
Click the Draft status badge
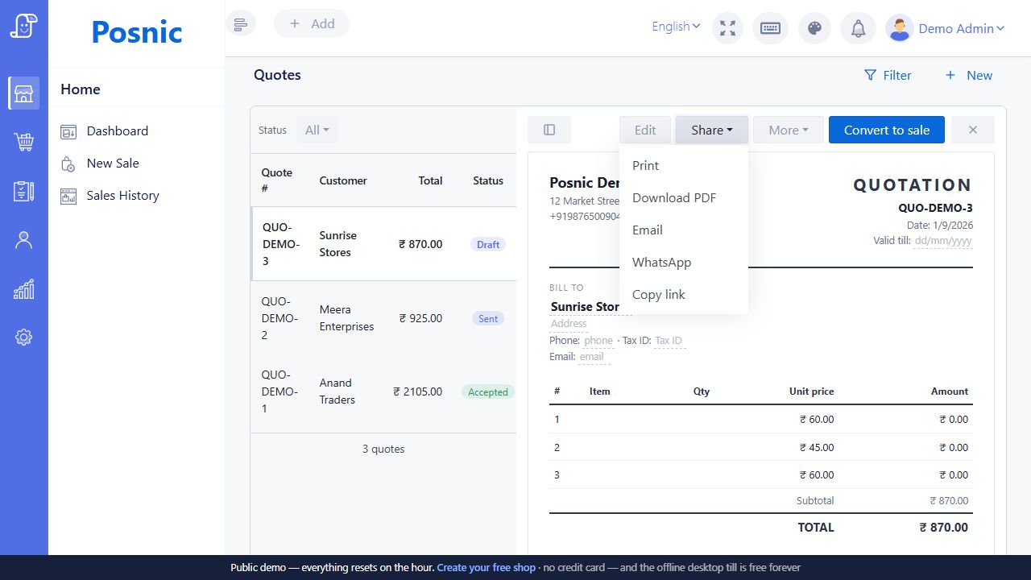488,244
